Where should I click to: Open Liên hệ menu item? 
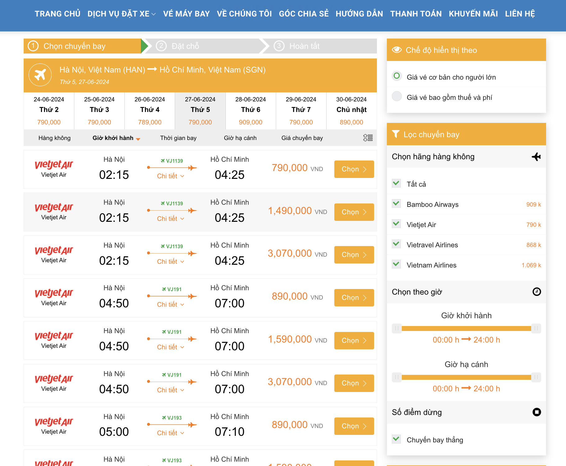(520, 14)
